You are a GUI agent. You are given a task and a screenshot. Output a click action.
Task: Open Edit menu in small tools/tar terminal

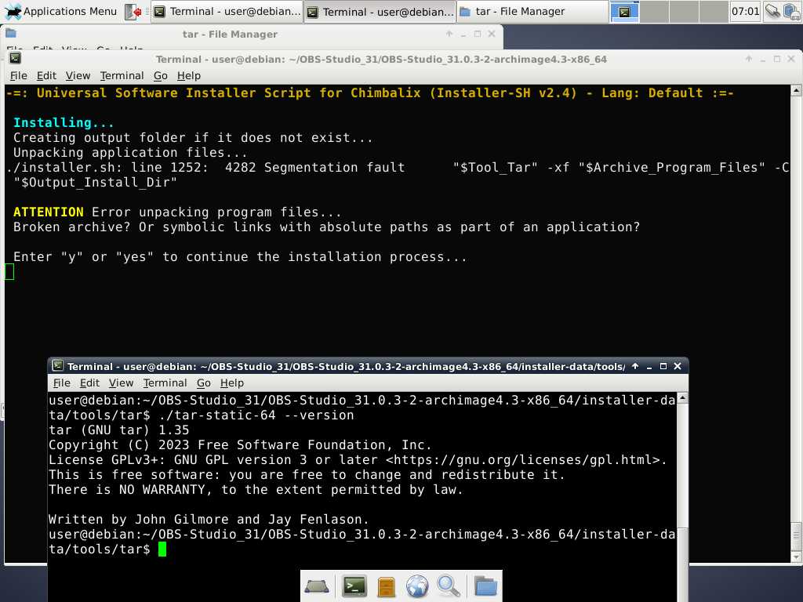89,383
